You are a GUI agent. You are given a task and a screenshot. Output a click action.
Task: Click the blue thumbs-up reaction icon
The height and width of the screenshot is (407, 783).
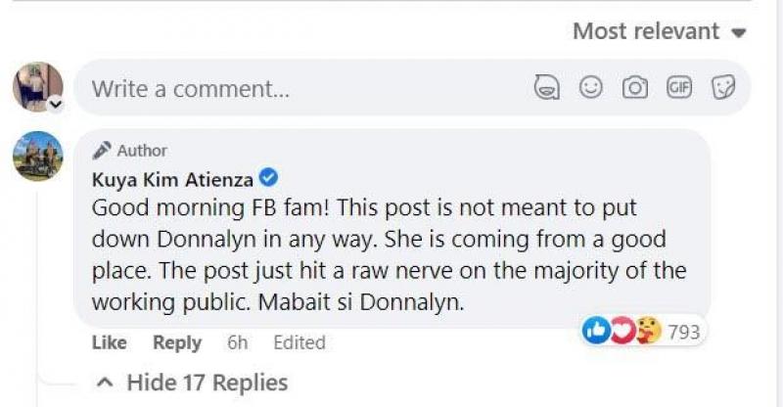coord(594,332)
